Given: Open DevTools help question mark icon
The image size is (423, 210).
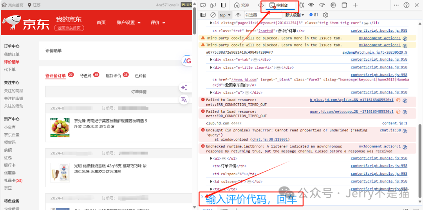Looking at the screenshot, I should click(x=407, y=5).
